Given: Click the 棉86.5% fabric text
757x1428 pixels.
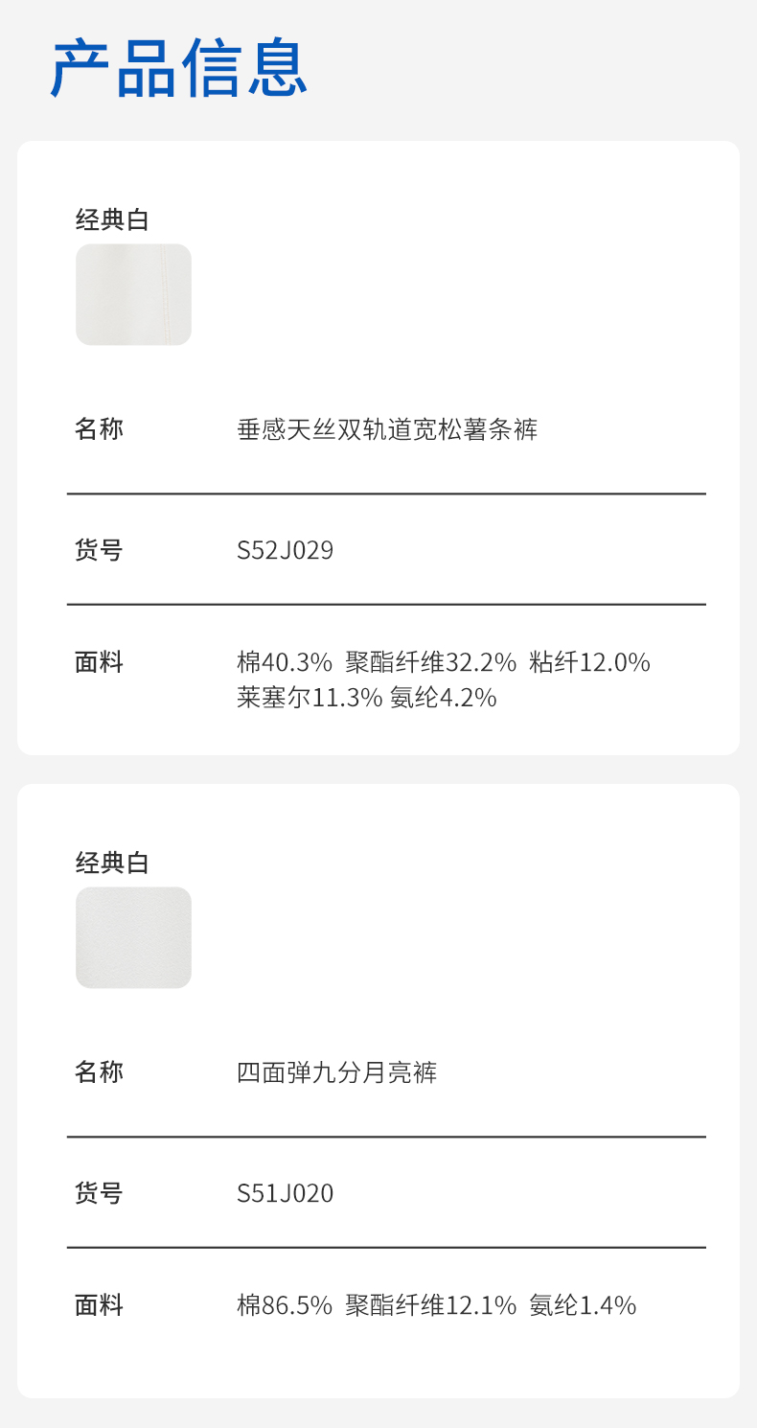Looking at the screenshot, I should tap(285, 1305).
